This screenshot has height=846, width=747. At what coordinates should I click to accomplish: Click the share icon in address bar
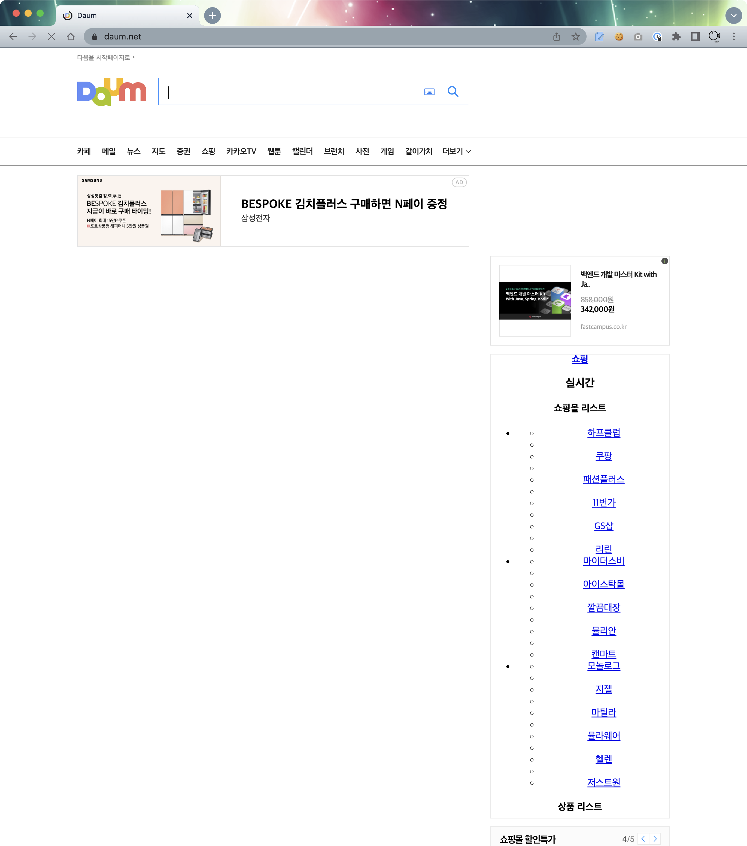coord(556,37)
